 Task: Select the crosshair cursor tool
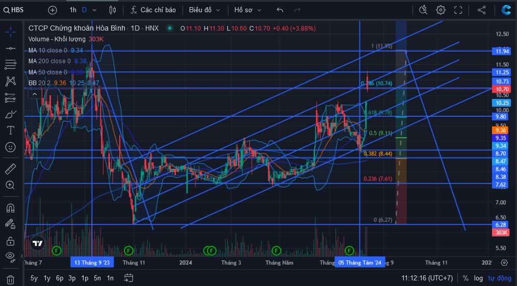[11, 32]
